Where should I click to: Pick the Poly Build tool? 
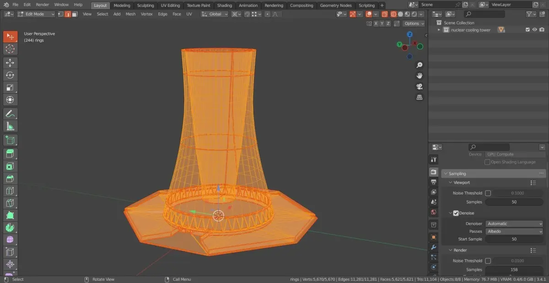pos(10,215)
